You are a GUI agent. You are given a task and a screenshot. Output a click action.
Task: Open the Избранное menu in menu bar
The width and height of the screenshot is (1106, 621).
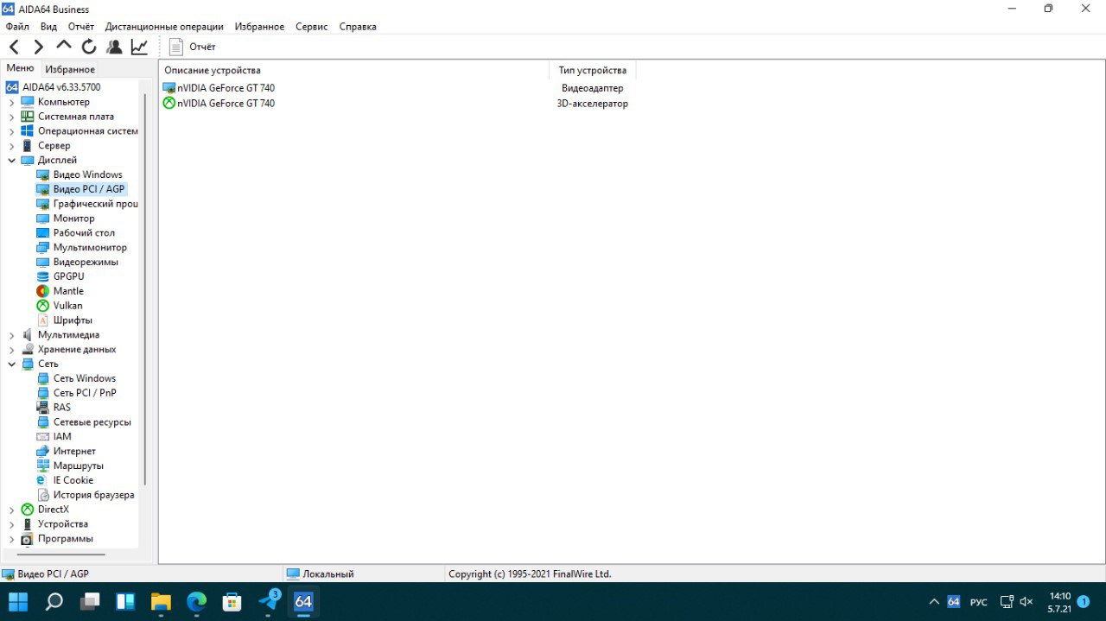pos(259,27)
